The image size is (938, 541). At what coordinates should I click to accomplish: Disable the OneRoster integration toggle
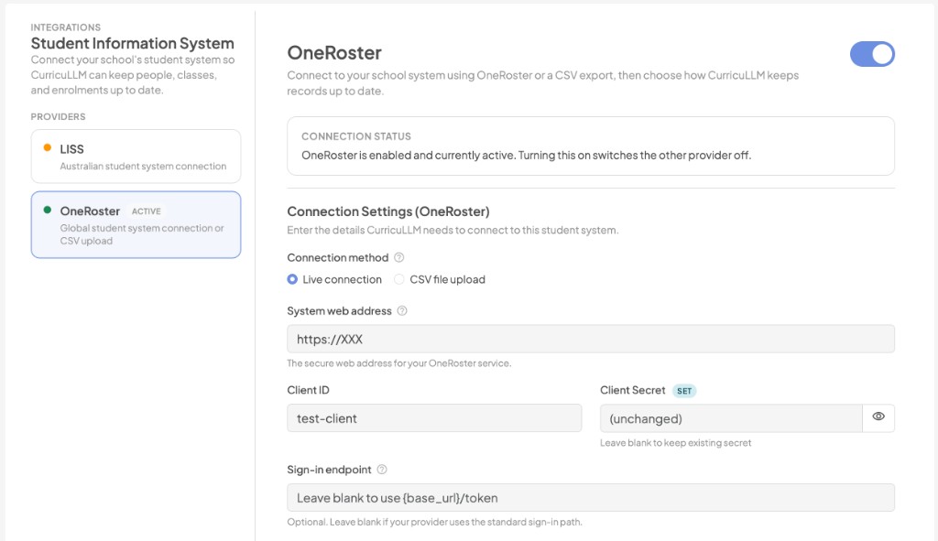tap(871, 55)
